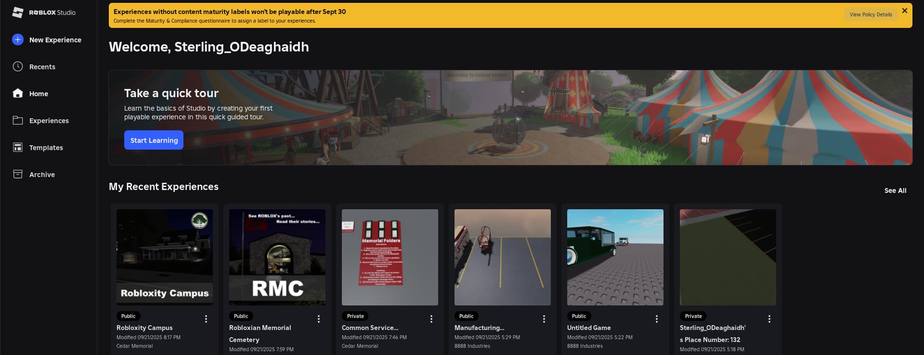Click the Roblox Studio logo icon
924x355 pixels.
[18, 13]
